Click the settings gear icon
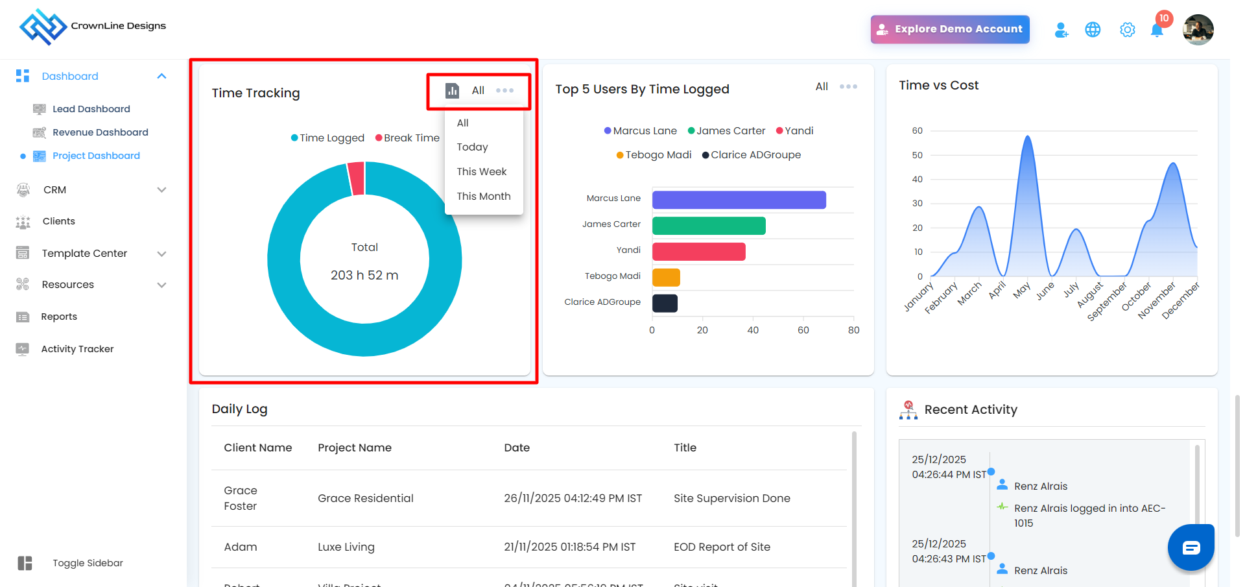 click(x=1127, y=30)
